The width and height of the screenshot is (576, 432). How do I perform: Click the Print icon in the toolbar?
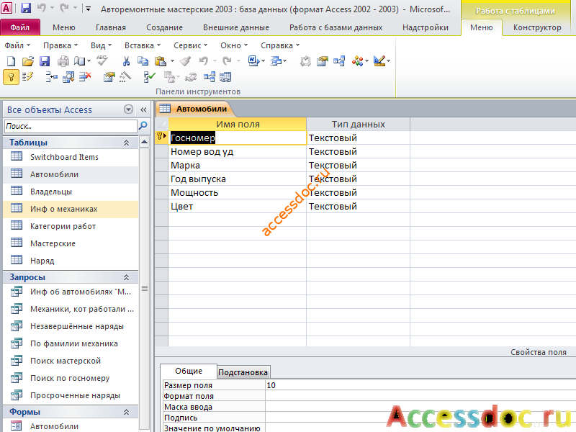(x=63, y=61)
